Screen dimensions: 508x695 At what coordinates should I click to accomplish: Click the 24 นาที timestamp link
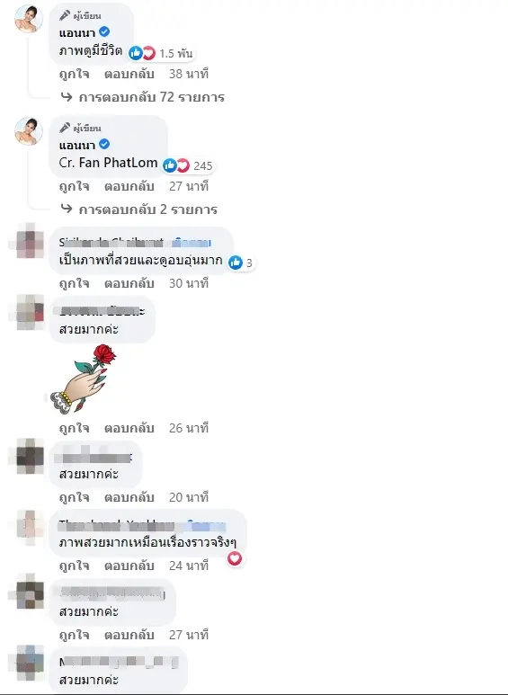click(189, 566)
